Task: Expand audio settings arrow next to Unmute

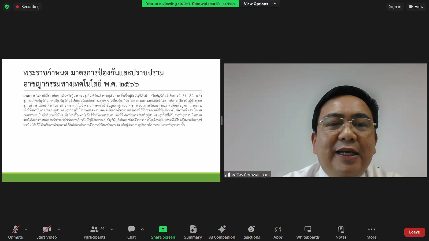Action: (26, 229)
